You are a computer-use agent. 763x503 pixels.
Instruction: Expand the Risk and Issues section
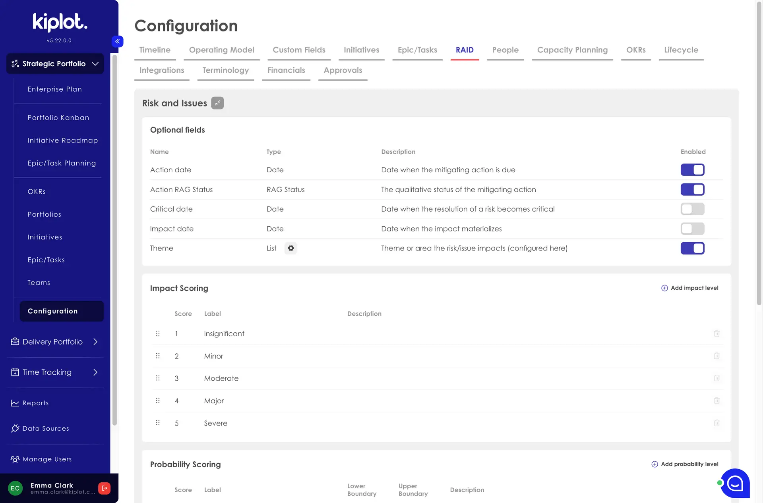217,103
